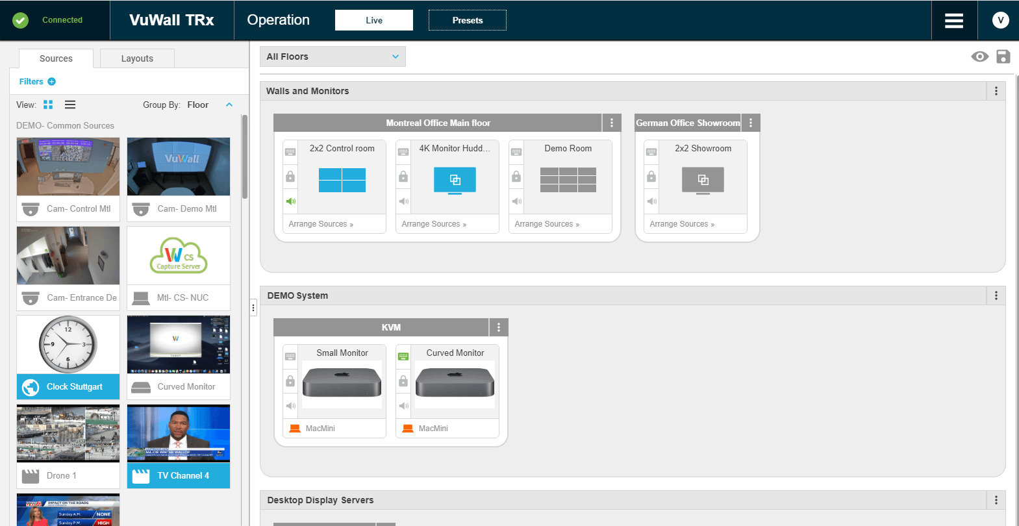Image resolution: width=1019 pixels, height=526 pixels.
Task: Open the user avatar V menu
Action: (1000, 20)
